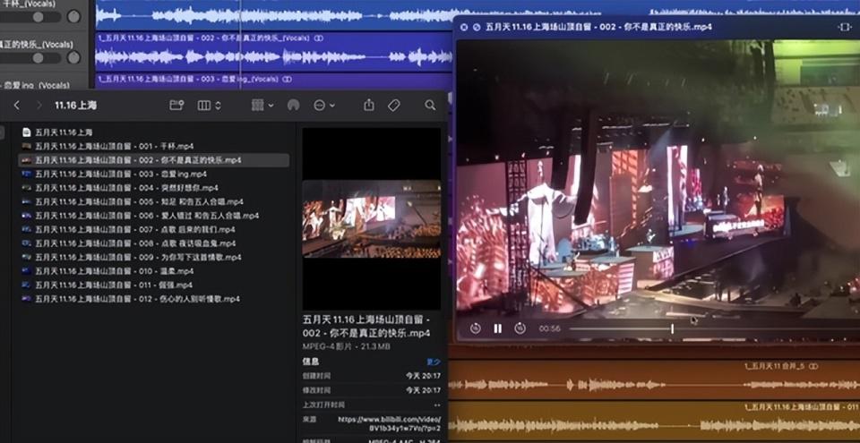Click the 修改时间 value 今天 20:17

pos(423,390)
